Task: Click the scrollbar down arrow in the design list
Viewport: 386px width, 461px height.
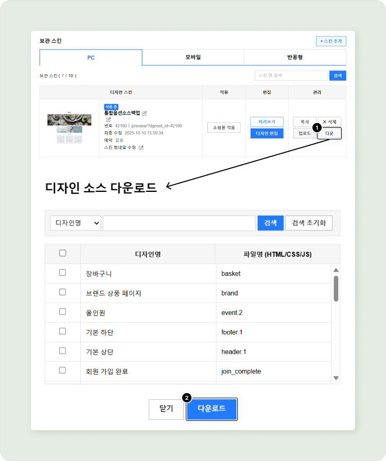Action: tap(336, 378)
